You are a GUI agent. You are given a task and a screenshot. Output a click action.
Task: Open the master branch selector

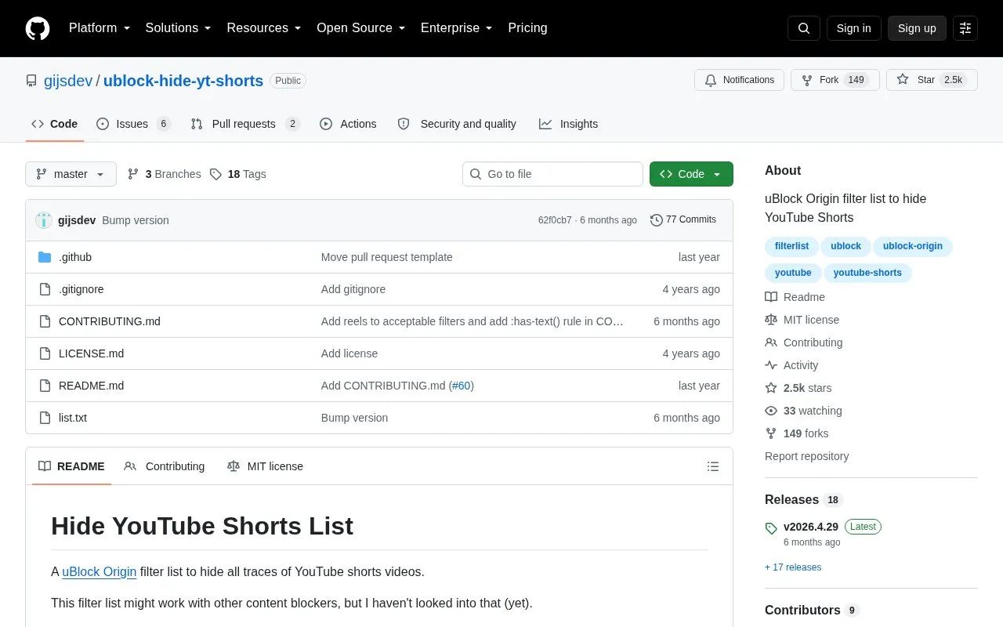pos(71,174)
